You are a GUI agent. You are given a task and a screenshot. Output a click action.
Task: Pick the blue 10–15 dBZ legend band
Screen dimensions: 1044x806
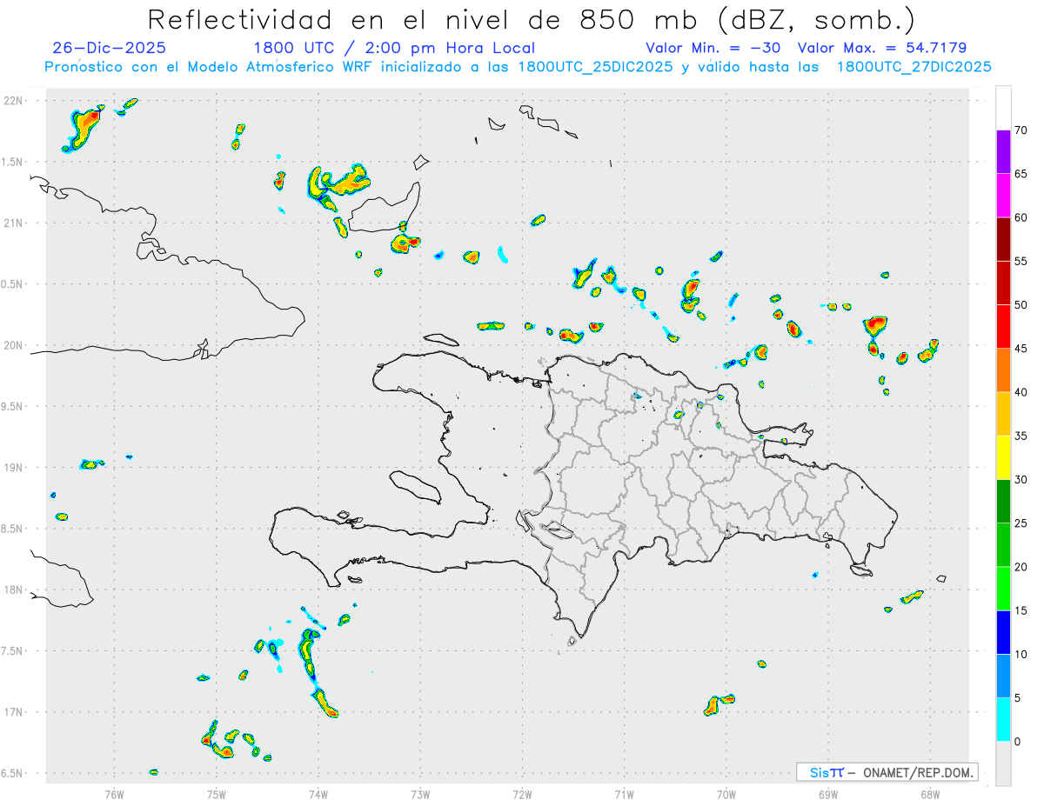coord(1003,632)
